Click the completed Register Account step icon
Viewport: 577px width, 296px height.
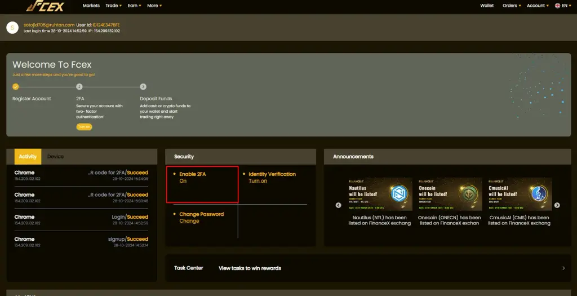click(x=15, y=87)
